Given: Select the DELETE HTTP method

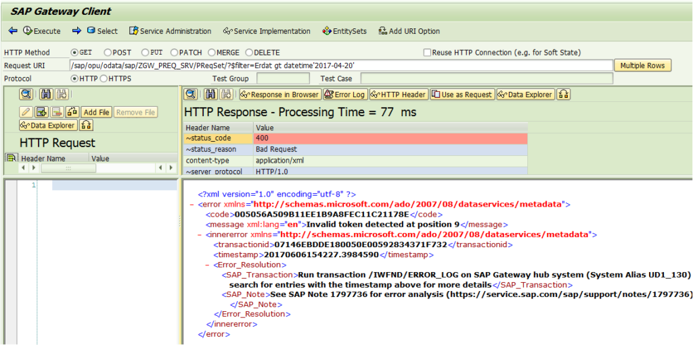Looking at the screenshot, I should coord(249,53).
